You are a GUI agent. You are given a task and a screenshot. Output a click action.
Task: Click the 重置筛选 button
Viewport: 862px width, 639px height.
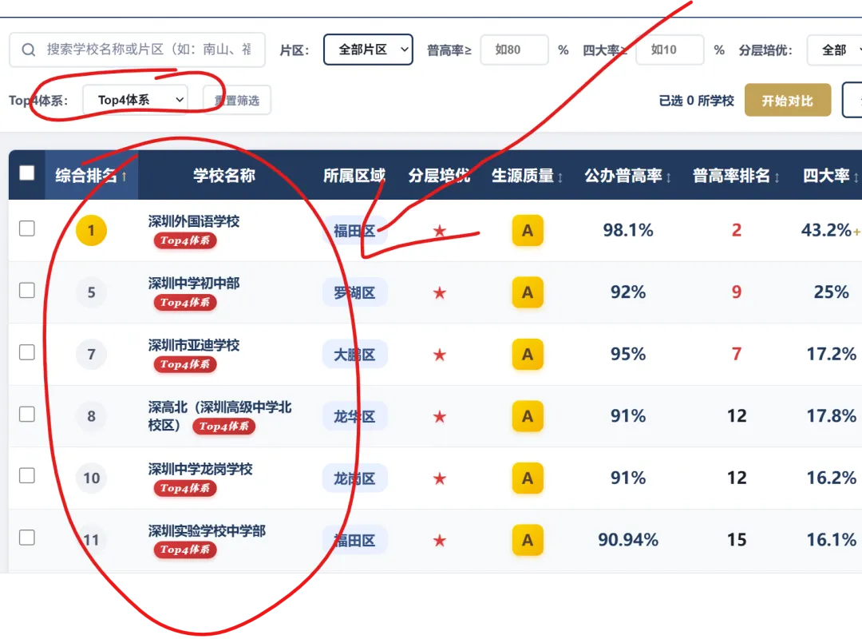click(x=237, y=100)
